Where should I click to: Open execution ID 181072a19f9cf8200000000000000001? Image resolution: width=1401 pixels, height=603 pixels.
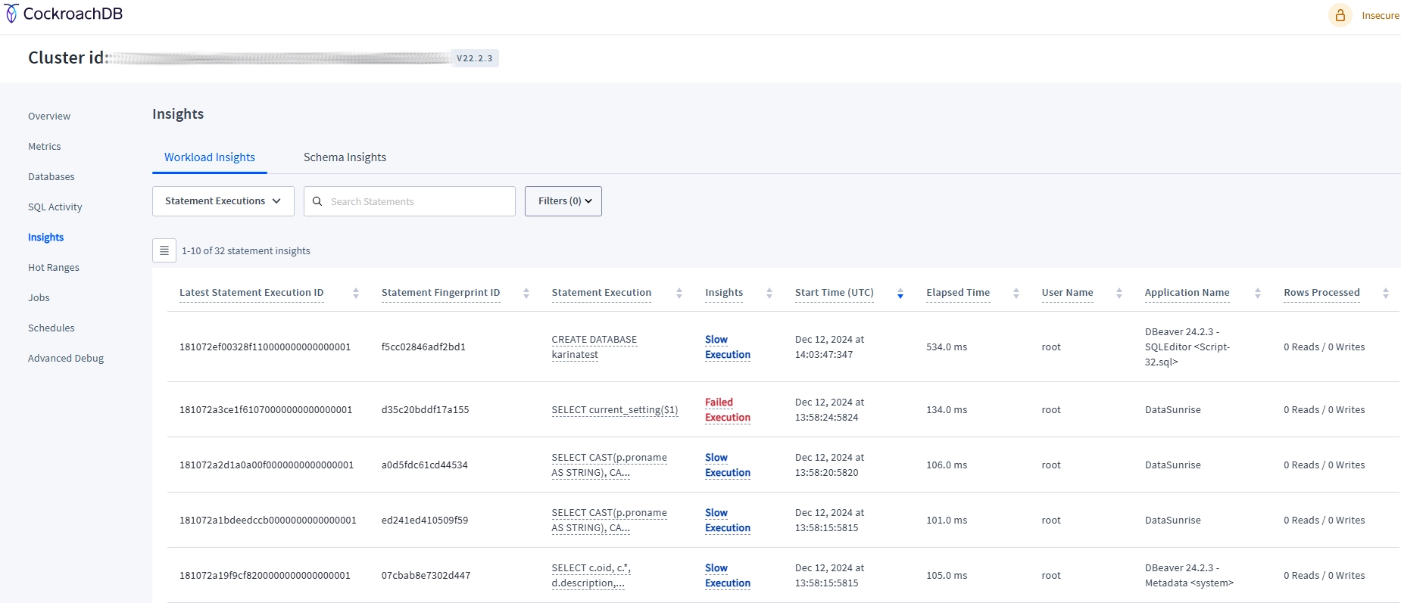click(265, 575)
